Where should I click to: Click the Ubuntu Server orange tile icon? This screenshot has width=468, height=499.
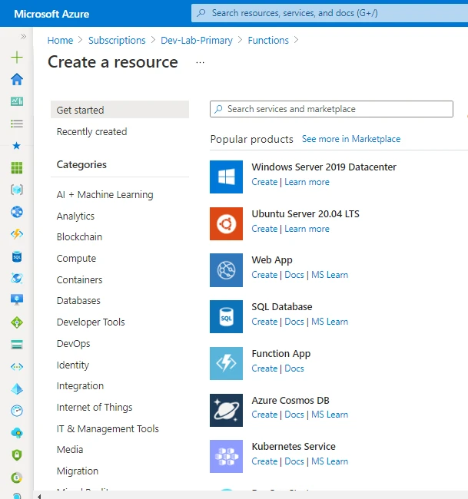226,223
